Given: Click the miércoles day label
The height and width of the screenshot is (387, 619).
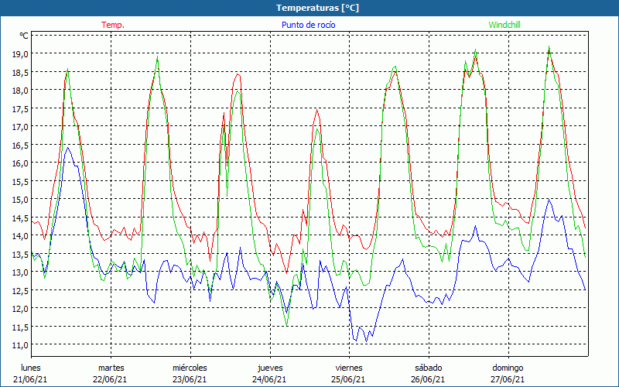Looking at the screenshot, I should 190,368.
